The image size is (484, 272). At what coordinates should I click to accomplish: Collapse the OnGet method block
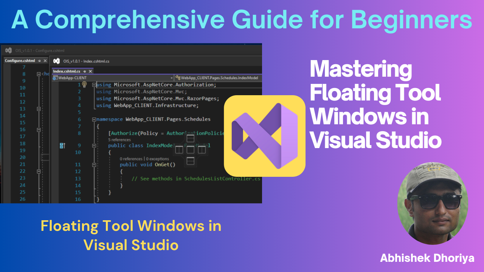94,165
